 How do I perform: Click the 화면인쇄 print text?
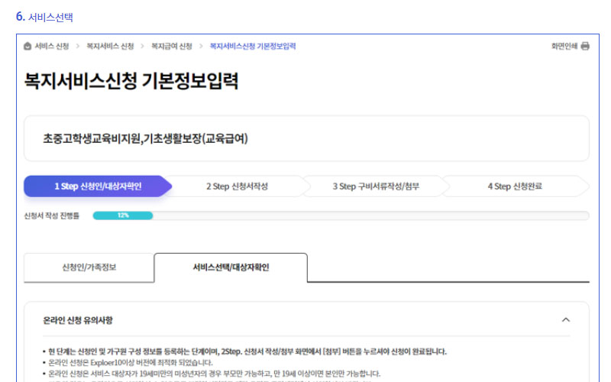click(x=564, y=47)
